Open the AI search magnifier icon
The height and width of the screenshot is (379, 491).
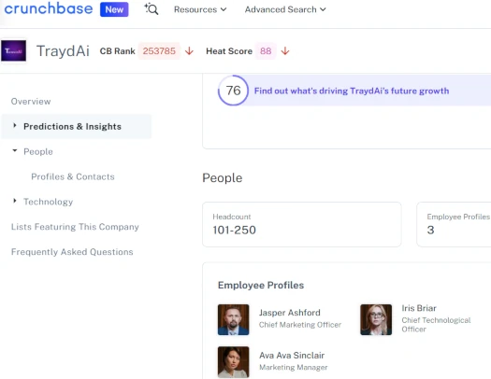[x=152, y=9]
